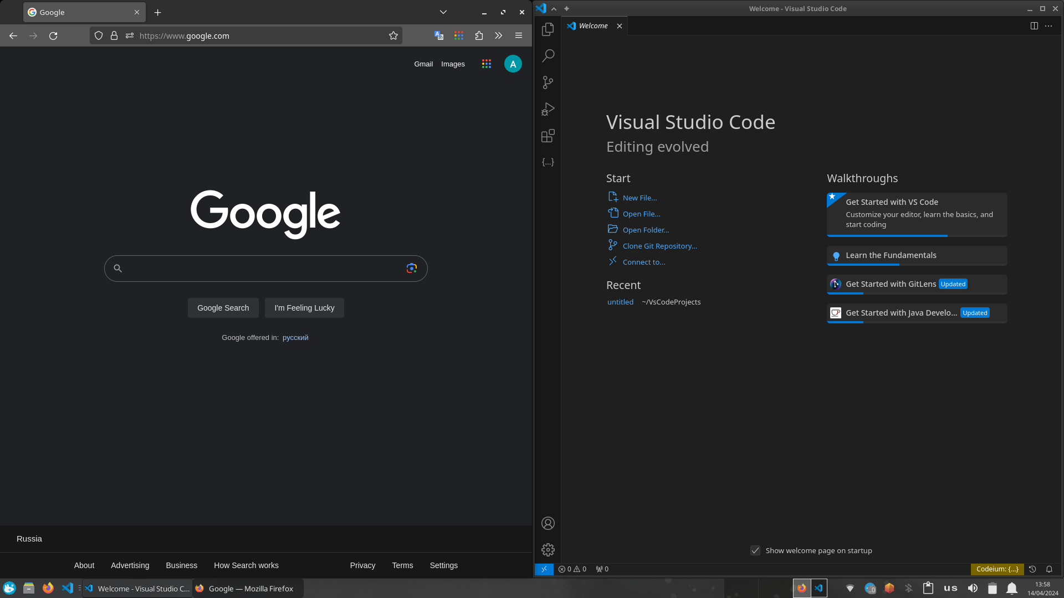Open Google account avatar A
The image size is (1064, 598).
coord(513,64)
